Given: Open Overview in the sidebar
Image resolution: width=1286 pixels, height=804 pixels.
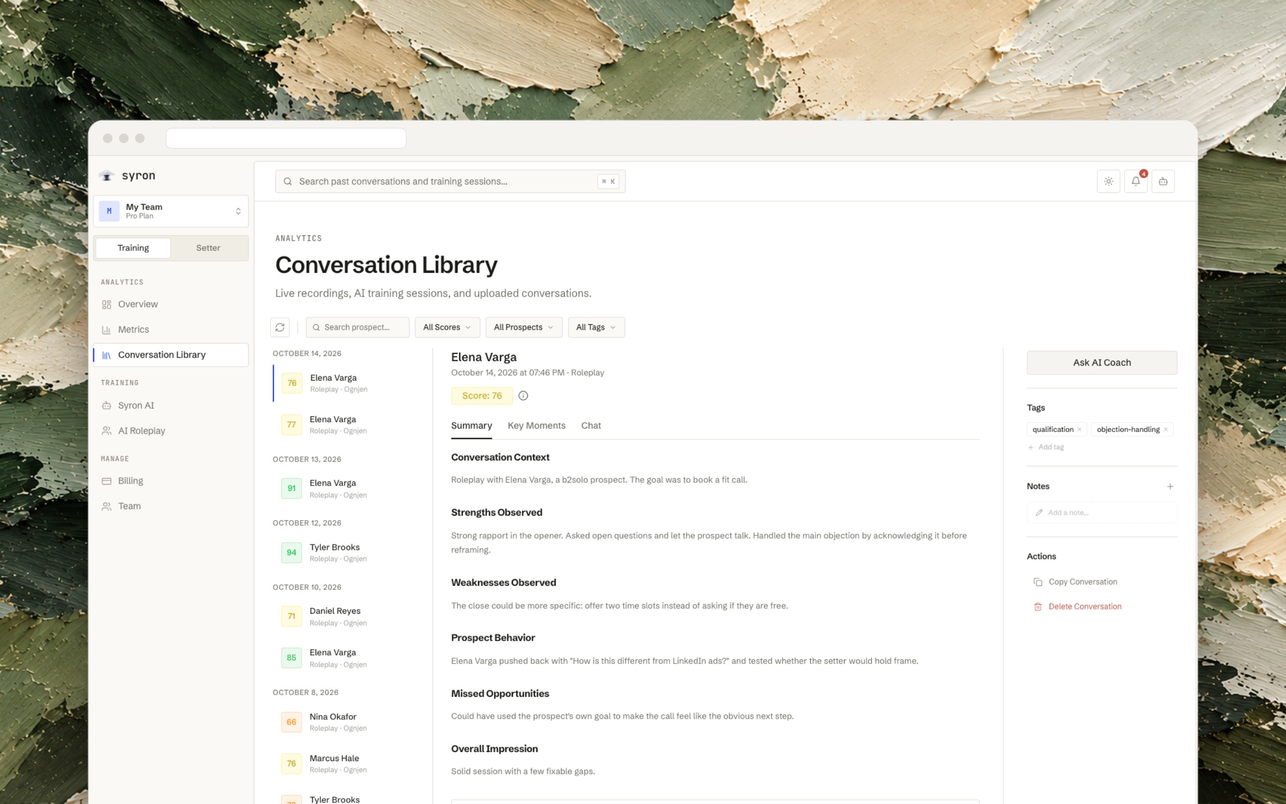Looking at the screenshot, I should tap(170, 304).
